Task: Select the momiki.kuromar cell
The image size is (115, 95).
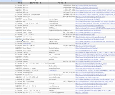Action: pyautogui.click(x=62, y=86)
